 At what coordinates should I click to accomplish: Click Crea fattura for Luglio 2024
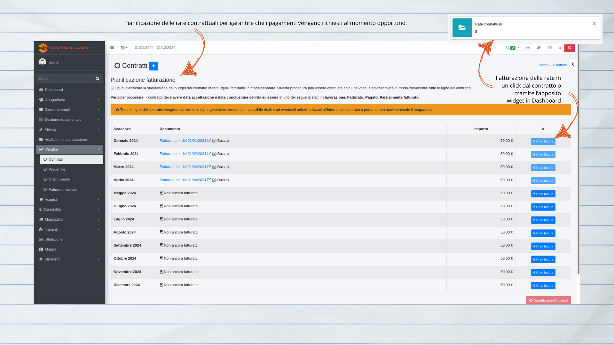(x=543, y=220)
